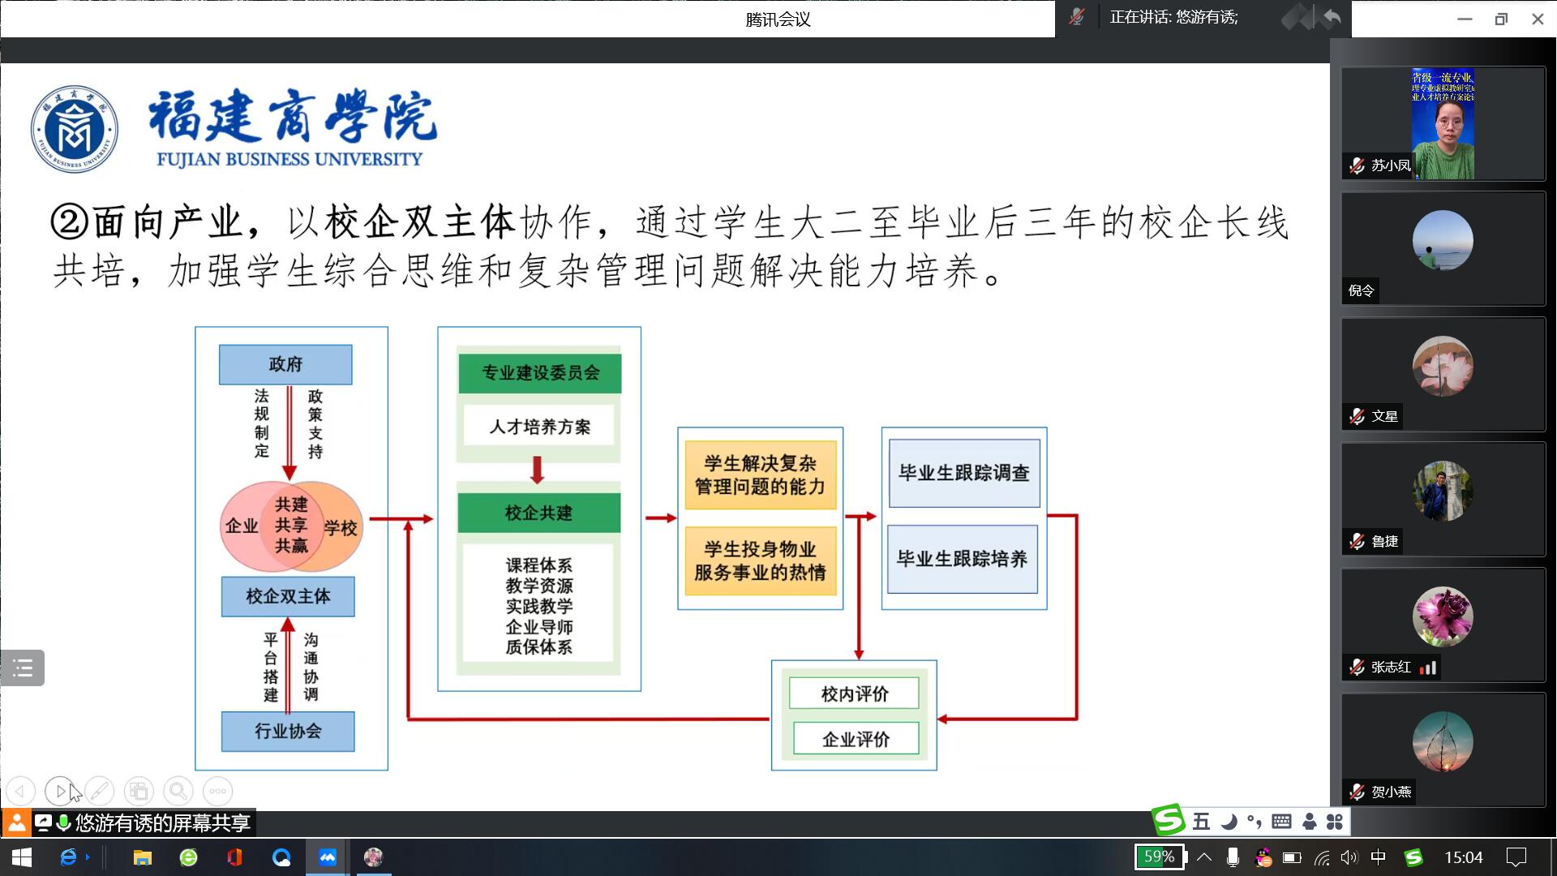Open the slide overview grid icon
Screen dimensions: 1557x876
(139, 791)
